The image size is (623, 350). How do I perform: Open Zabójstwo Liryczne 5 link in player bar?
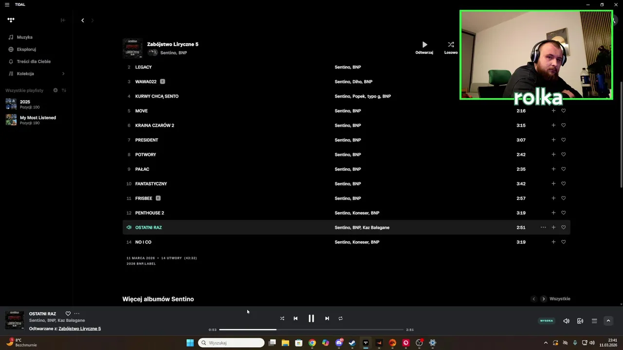click(x=80, y=329)
